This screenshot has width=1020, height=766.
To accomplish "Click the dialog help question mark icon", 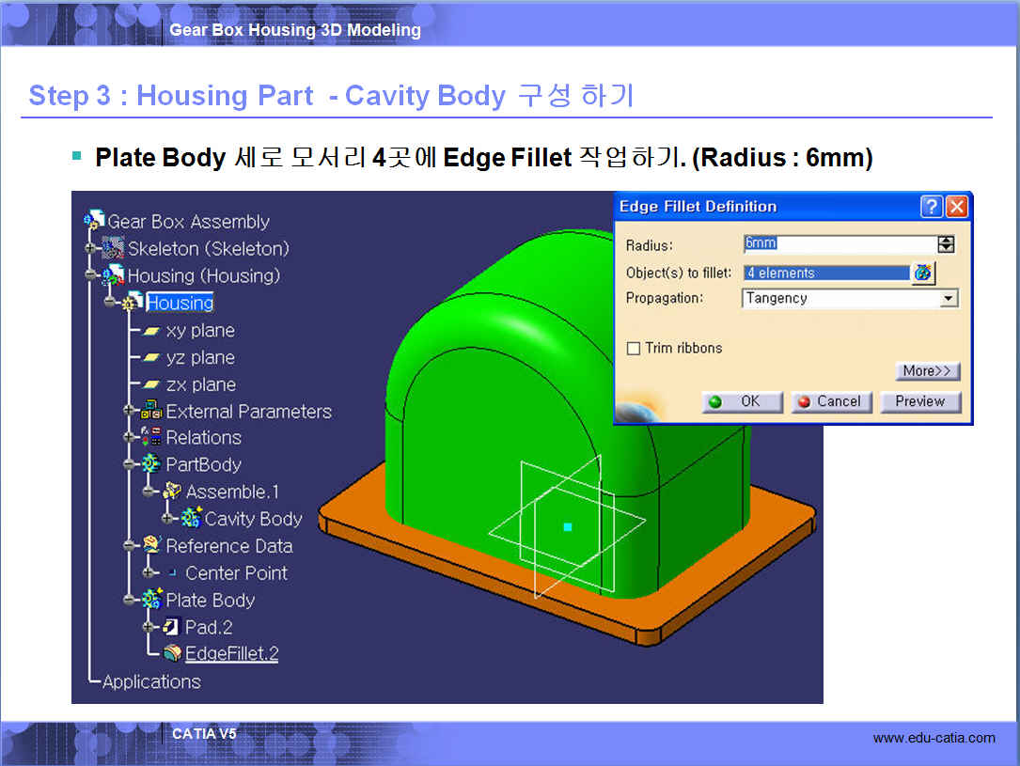I will pos(931,207).
